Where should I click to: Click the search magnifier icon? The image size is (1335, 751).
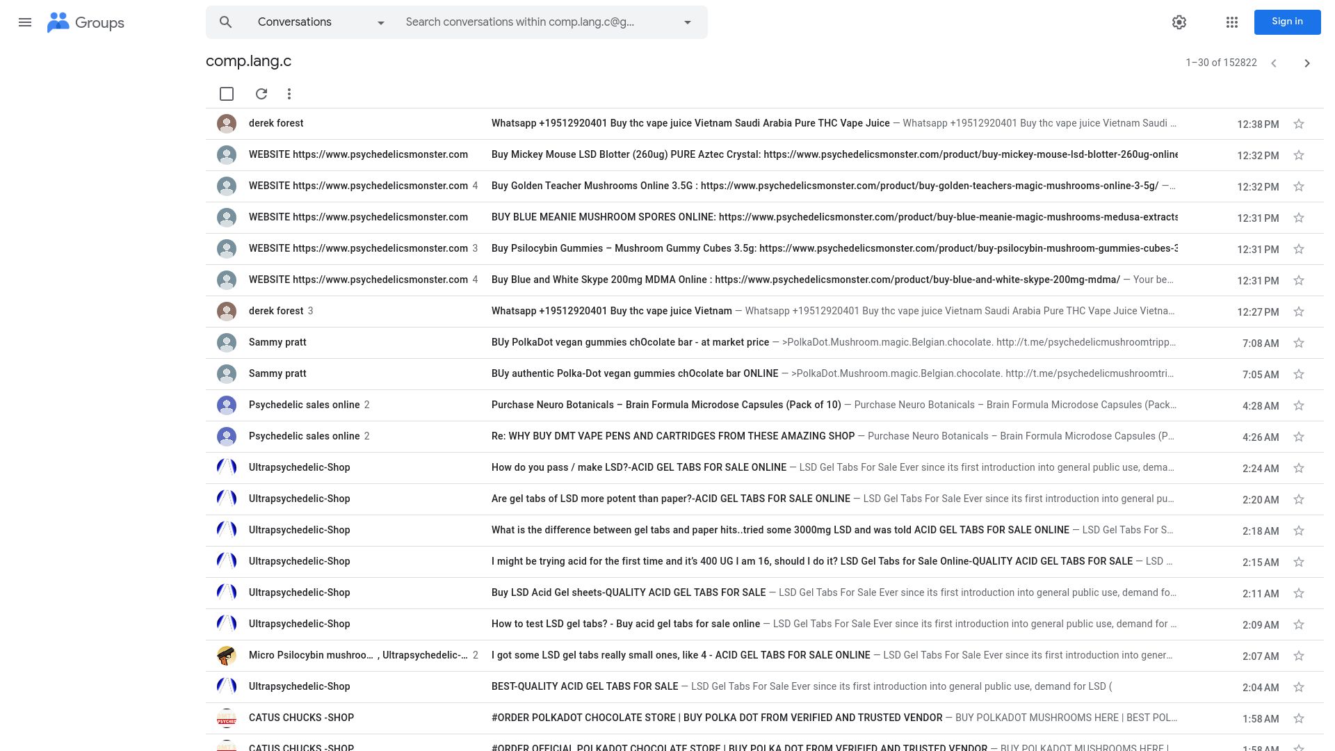pyautogui.click(x=225, y=22)
